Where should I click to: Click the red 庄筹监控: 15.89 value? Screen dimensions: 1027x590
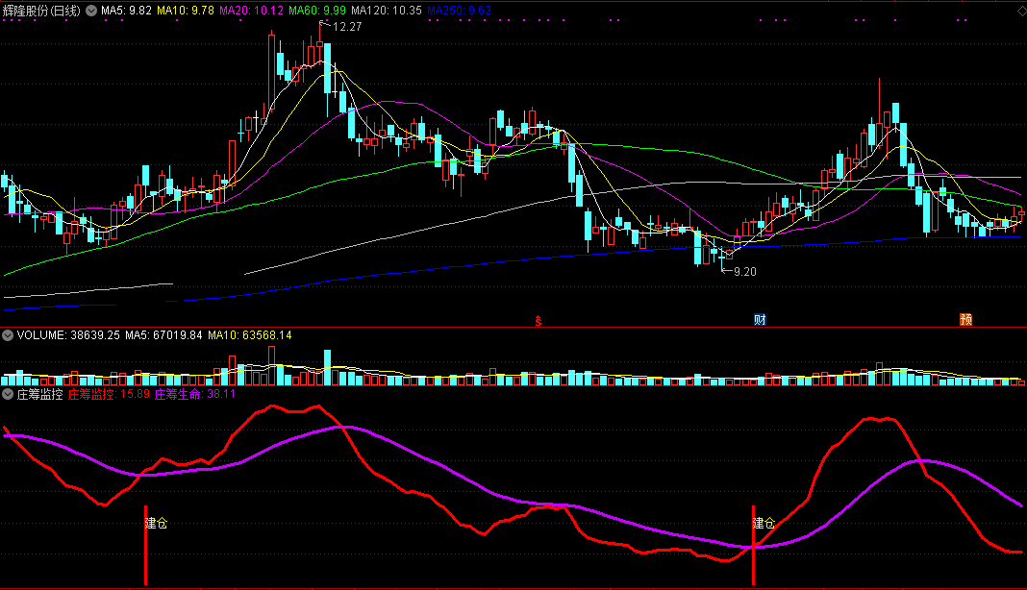tap(109, 394)
